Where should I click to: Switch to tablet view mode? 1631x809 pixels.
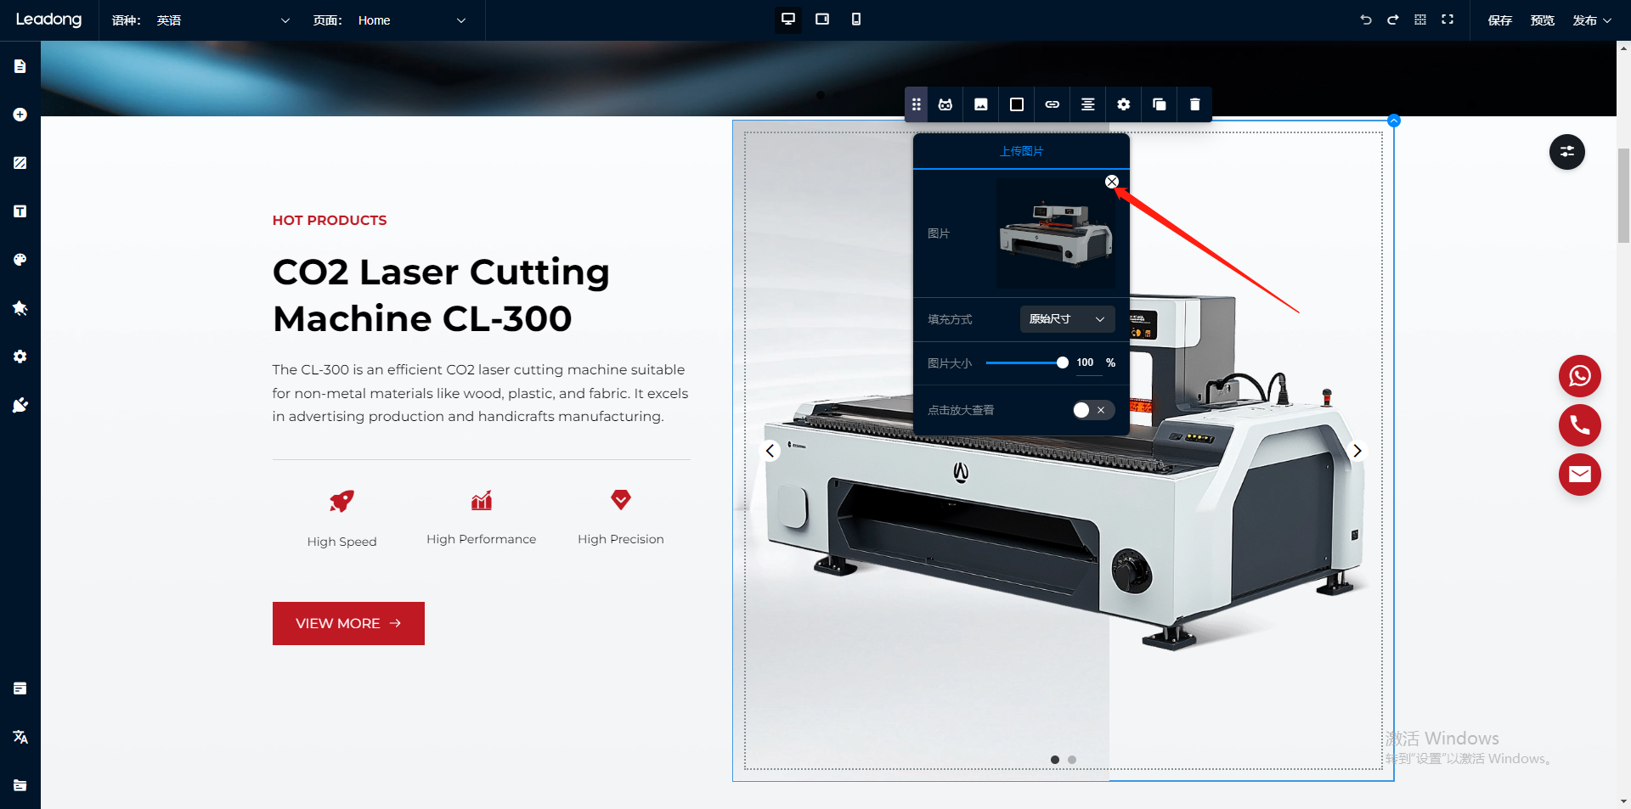coord(821,20)
